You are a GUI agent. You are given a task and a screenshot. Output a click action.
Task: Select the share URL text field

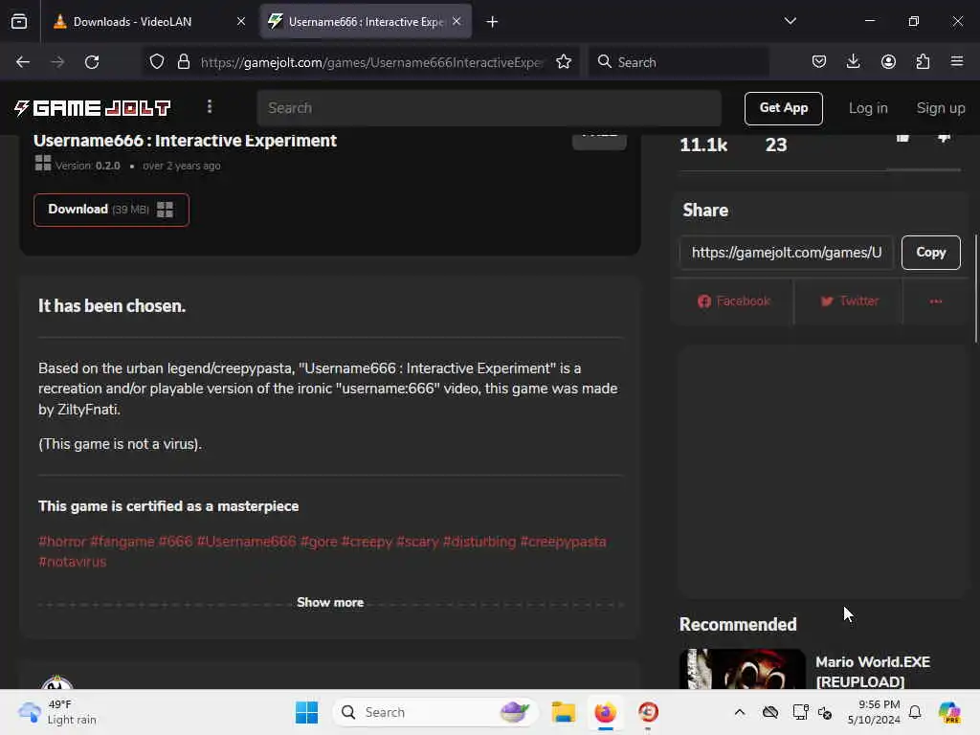click(787, 253)
